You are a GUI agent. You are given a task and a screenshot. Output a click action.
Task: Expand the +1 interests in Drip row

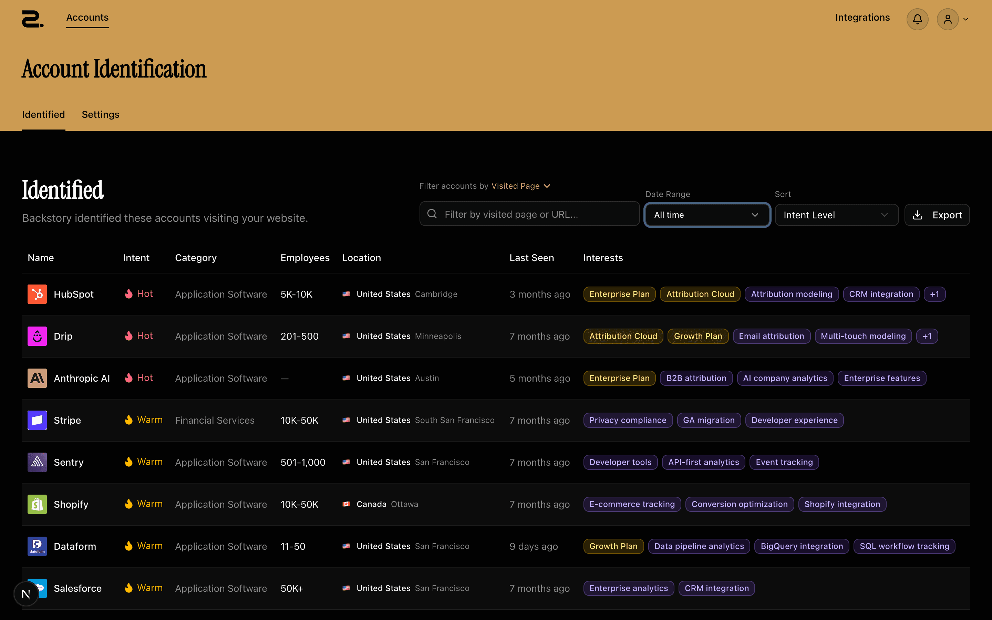927,336
